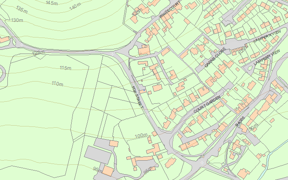
Task: Select the 105m contour label
Action: coord(243,50)
